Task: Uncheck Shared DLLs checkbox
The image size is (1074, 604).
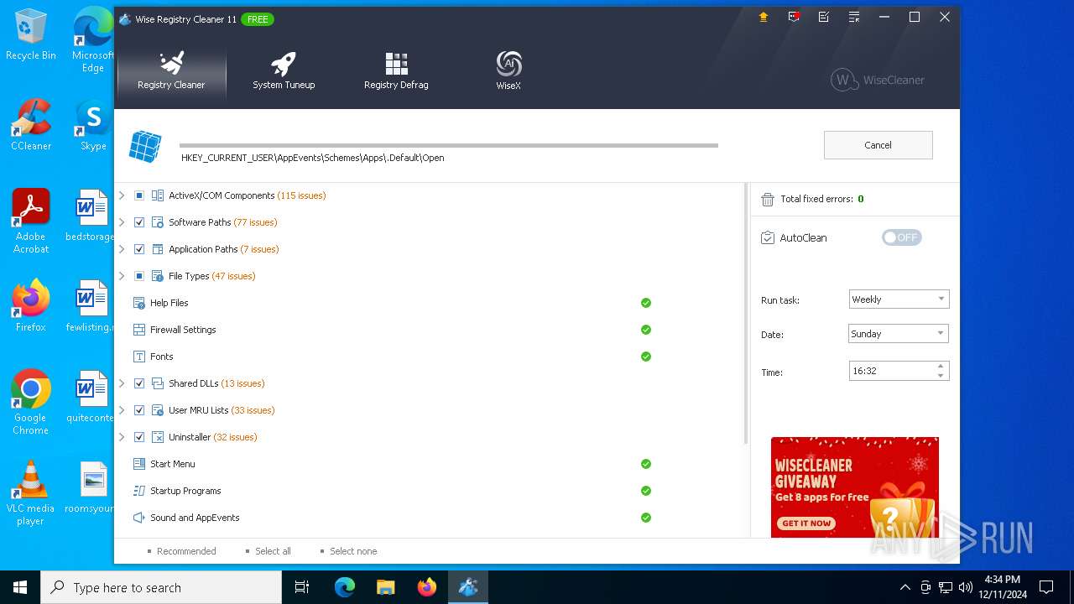Action: point(139,383)
